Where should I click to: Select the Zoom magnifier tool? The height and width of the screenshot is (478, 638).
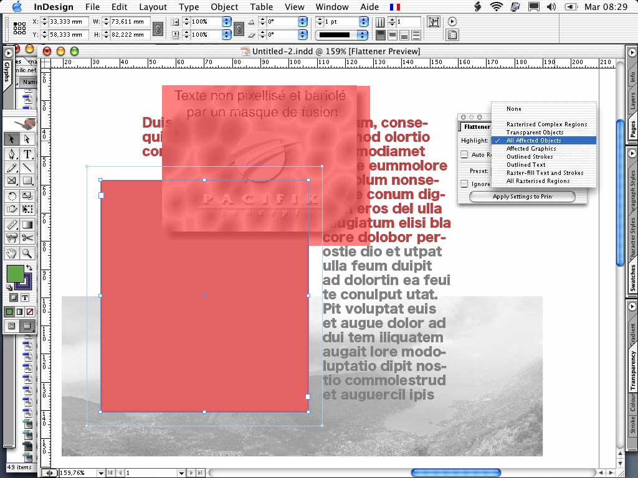pyautogui.click(x=27, y=254)
